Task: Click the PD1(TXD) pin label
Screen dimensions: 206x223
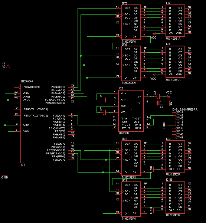Action: [x=59, y=119]
